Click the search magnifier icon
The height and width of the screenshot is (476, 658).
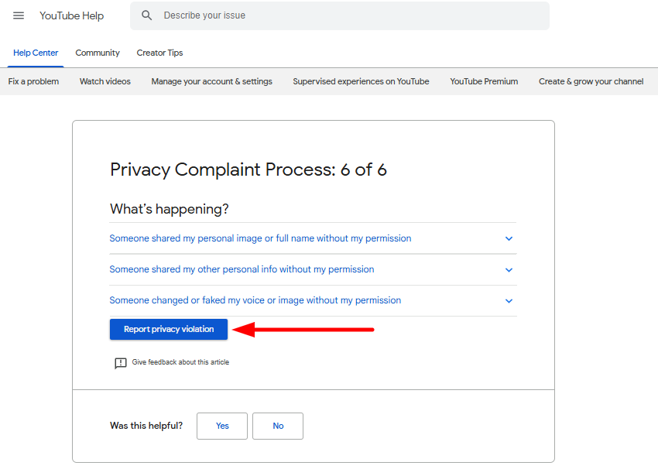(x=146, y=15)
